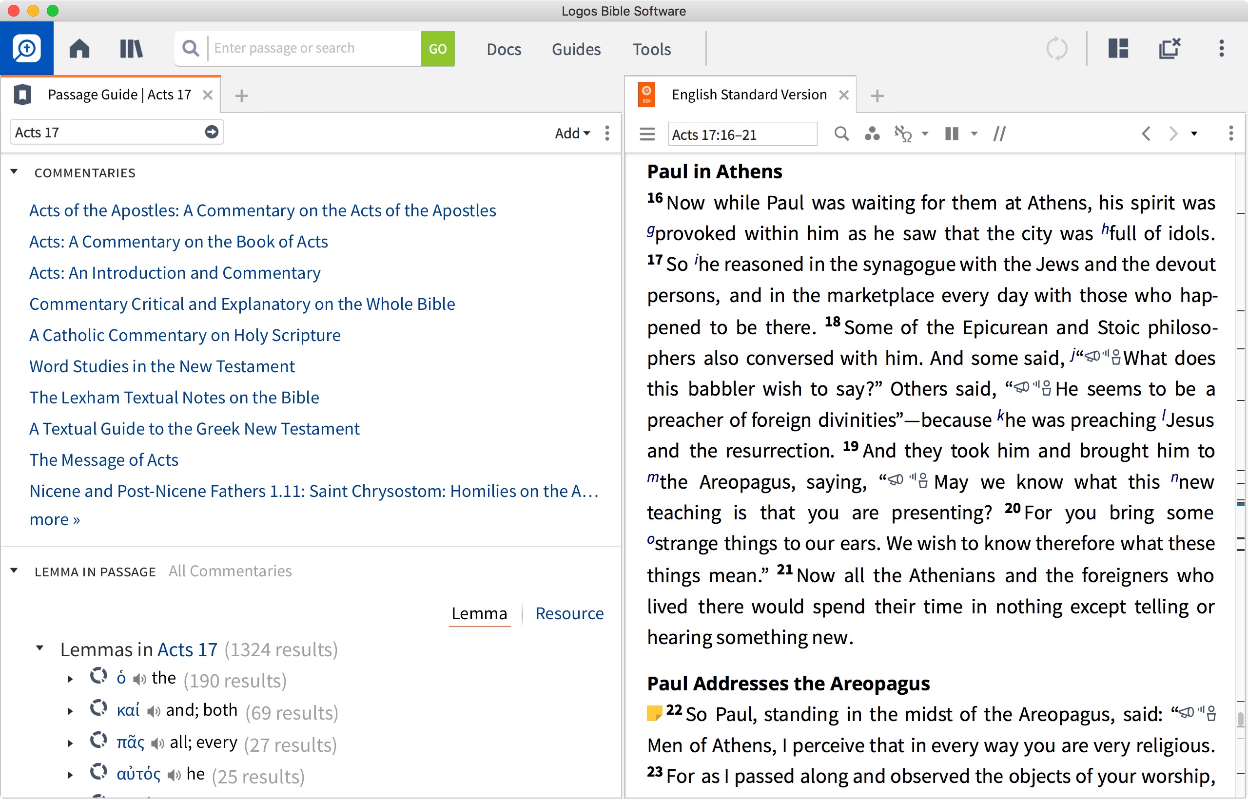The height and width of the screenshot is (799, 1248).
Task: Open the ESV panel kebab menu
Action: point(1231,134)
